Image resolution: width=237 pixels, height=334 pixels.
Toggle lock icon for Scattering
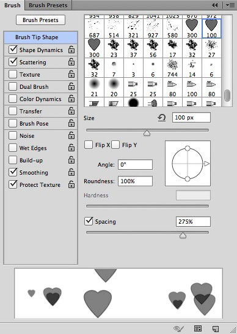(71, 62)
